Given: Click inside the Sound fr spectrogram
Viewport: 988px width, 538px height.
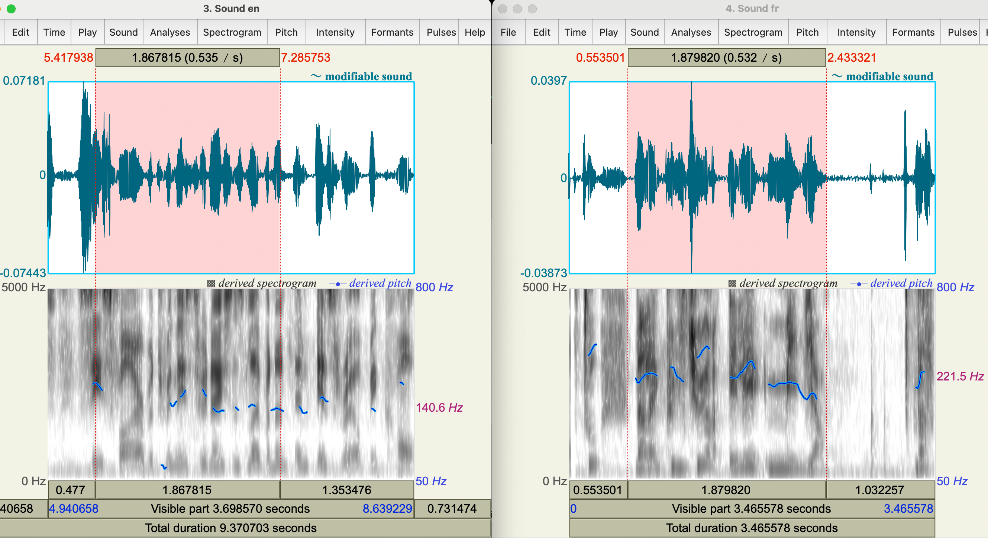Looking at the screenshot, I should tap(752, 384).
